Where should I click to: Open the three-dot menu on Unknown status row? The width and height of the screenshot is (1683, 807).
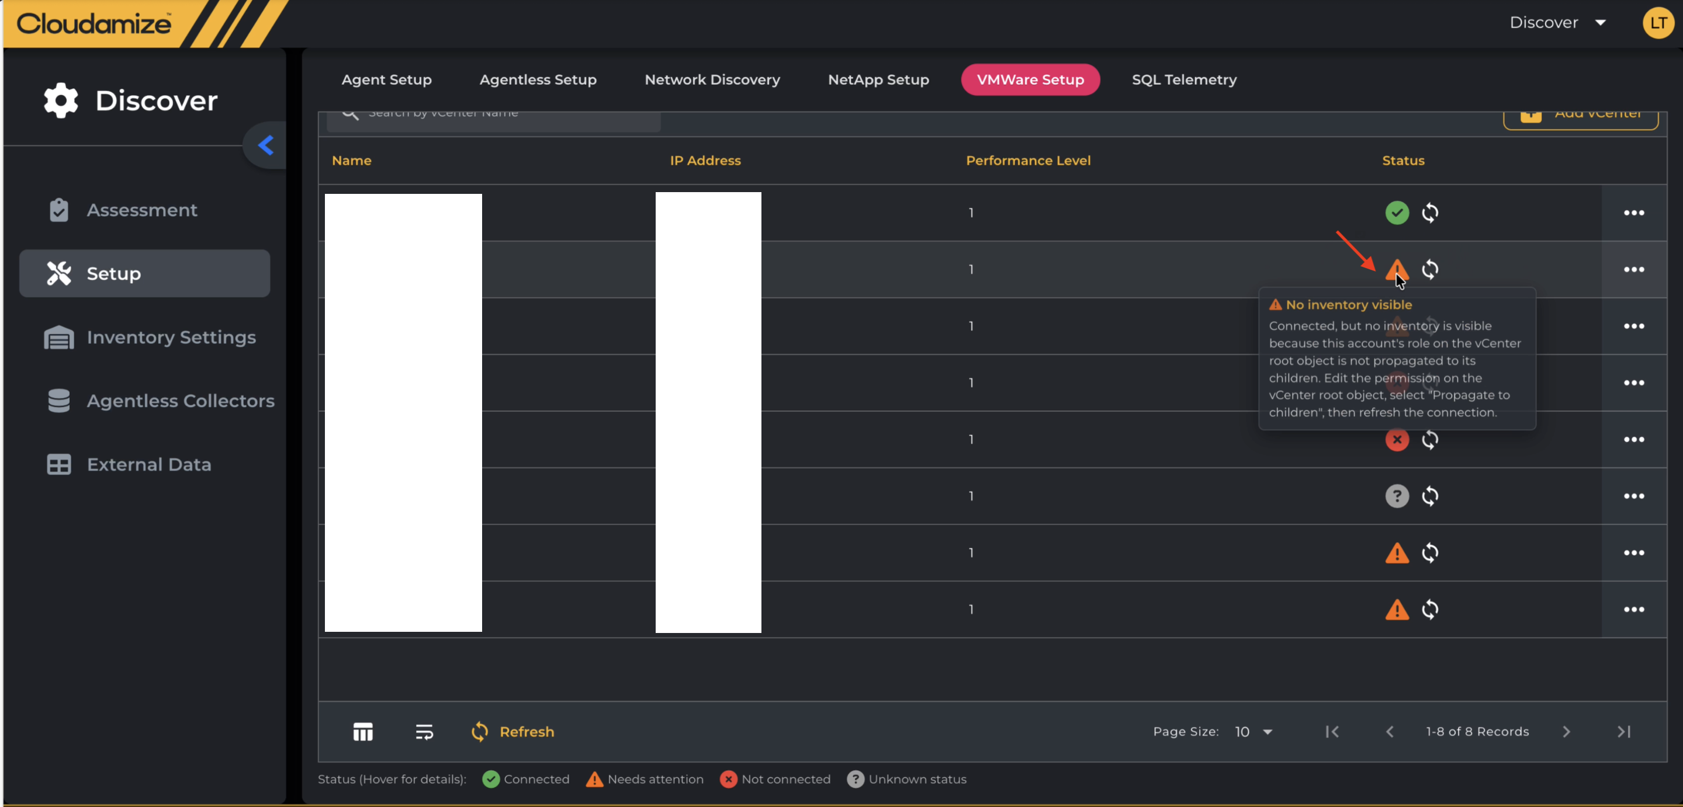1633,496
